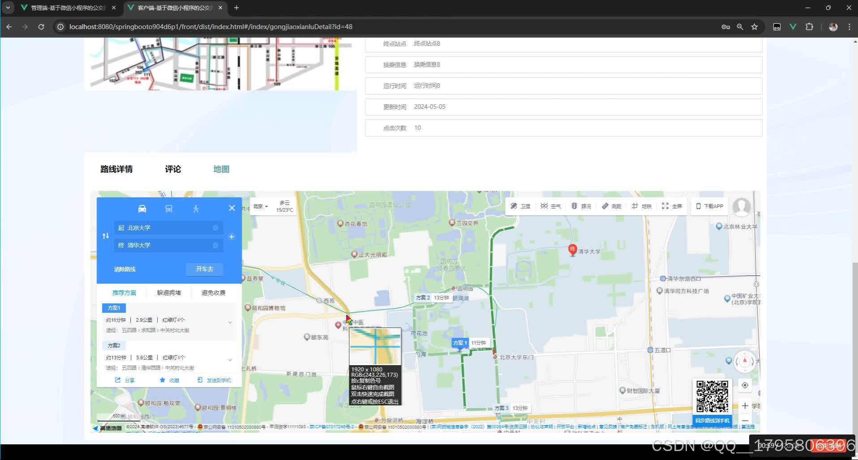
Task: Click 同步路线到手机 button
Action: pyautogui.click(x=712, y=421)
